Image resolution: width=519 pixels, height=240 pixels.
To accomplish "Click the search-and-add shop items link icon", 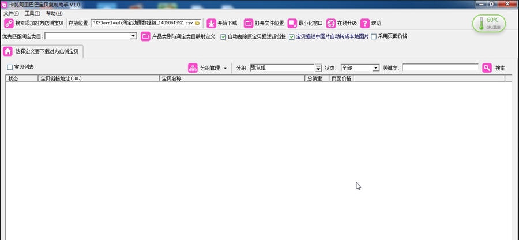I will point(9,23).
